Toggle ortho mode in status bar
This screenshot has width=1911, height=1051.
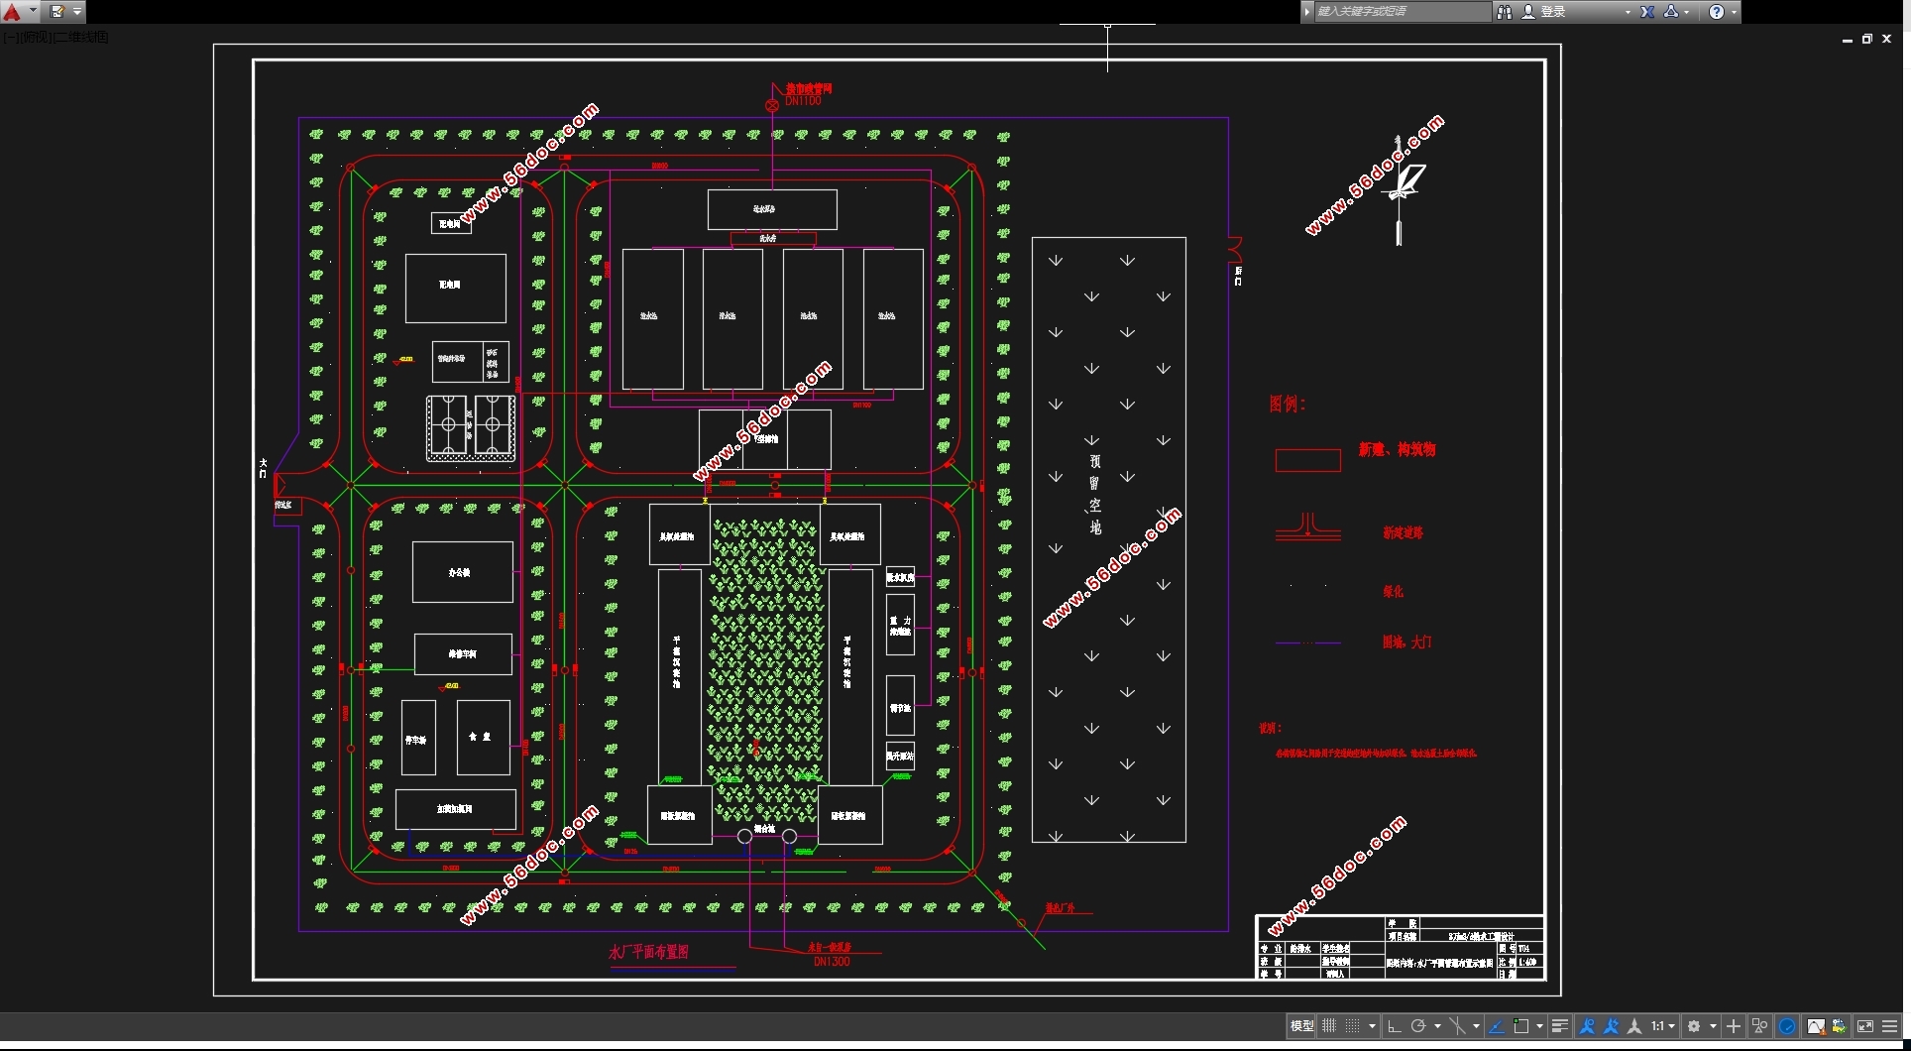point(1394,1026)
